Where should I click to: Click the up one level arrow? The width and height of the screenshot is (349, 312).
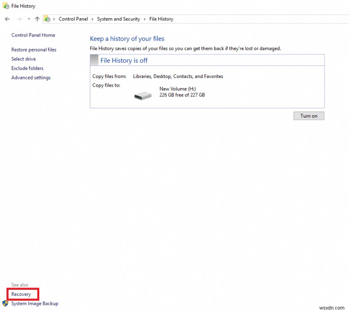tap(37, 19)
